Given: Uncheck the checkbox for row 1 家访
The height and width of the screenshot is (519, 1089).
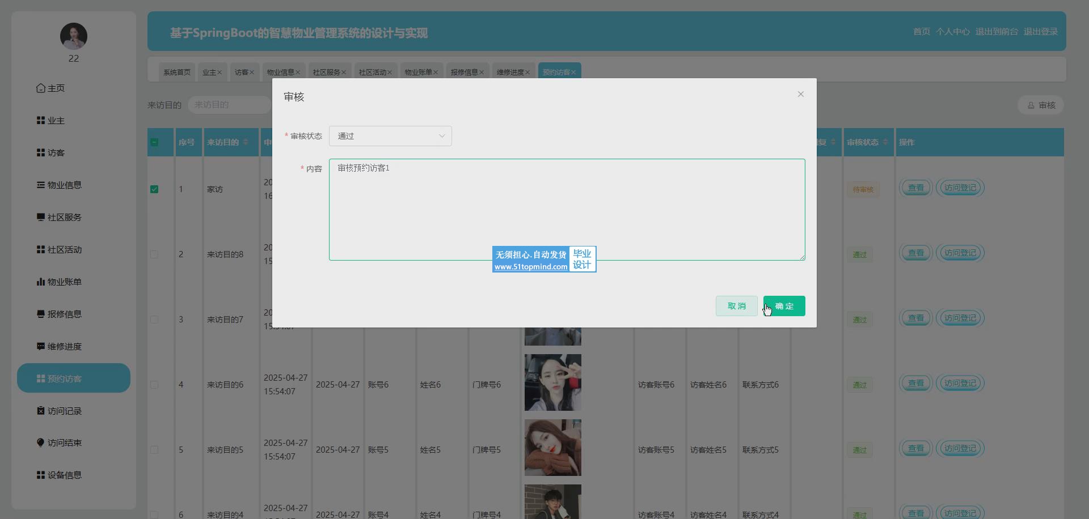Looking at the screenshot, I should (154, 189).
